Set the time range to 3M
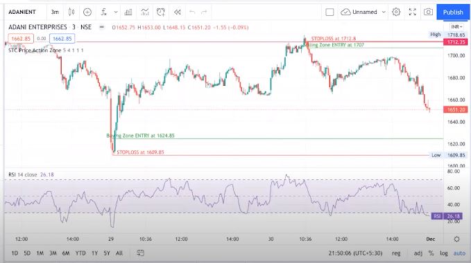This screenshot has width=471, height=263. [x=53, y=253]
